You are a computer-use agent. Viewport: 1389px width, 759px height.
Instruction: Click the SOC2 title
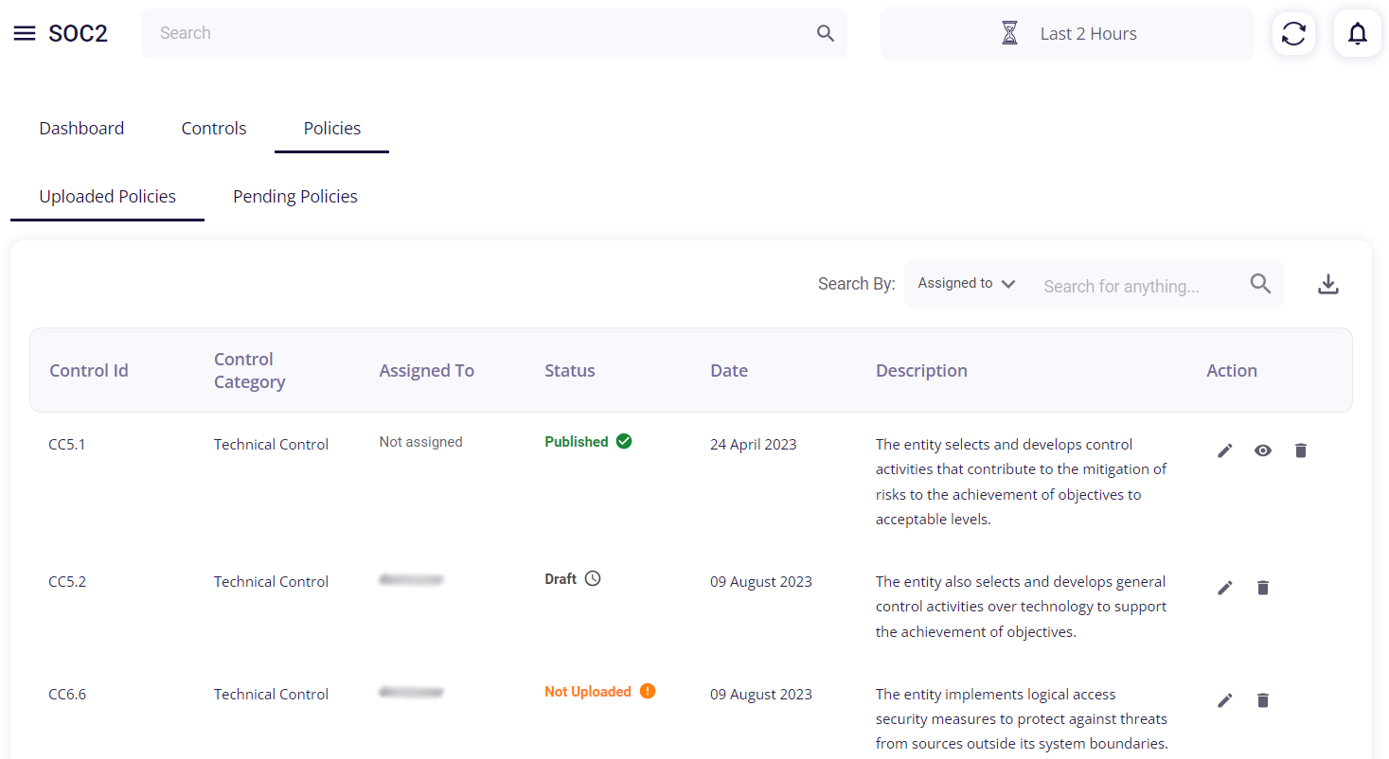pyautogui.click(x=78, y=33)
